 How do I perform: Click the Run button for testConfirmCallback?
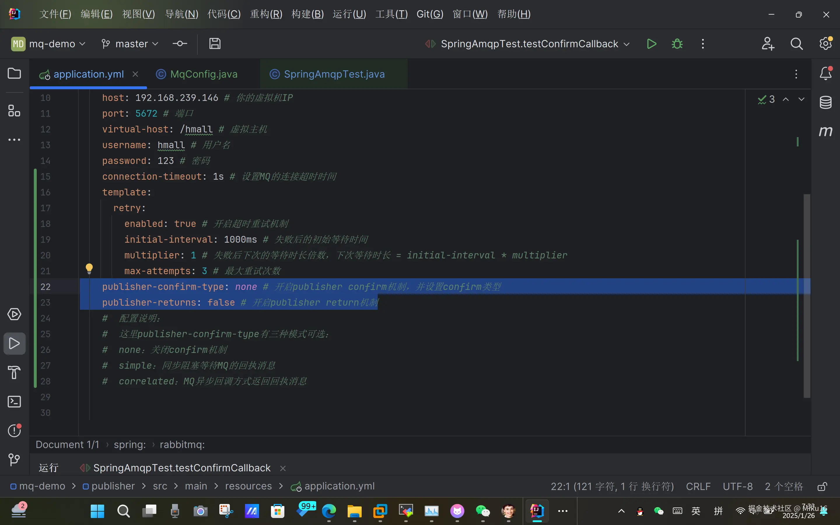pyautogui.click(x=652, y=44)
